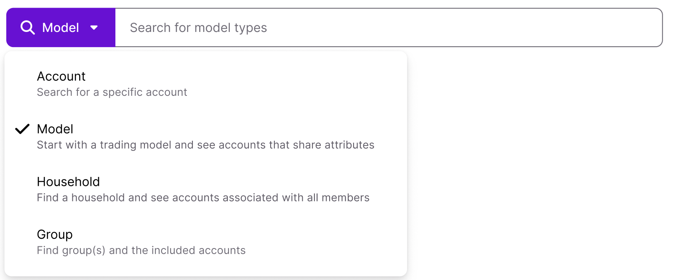Choose Account to search specific accounts
This screenshot has width=687, height=280.
(x=61, y=76)
